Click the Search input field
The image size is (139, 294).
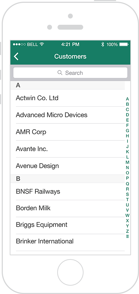pos(70,73)
